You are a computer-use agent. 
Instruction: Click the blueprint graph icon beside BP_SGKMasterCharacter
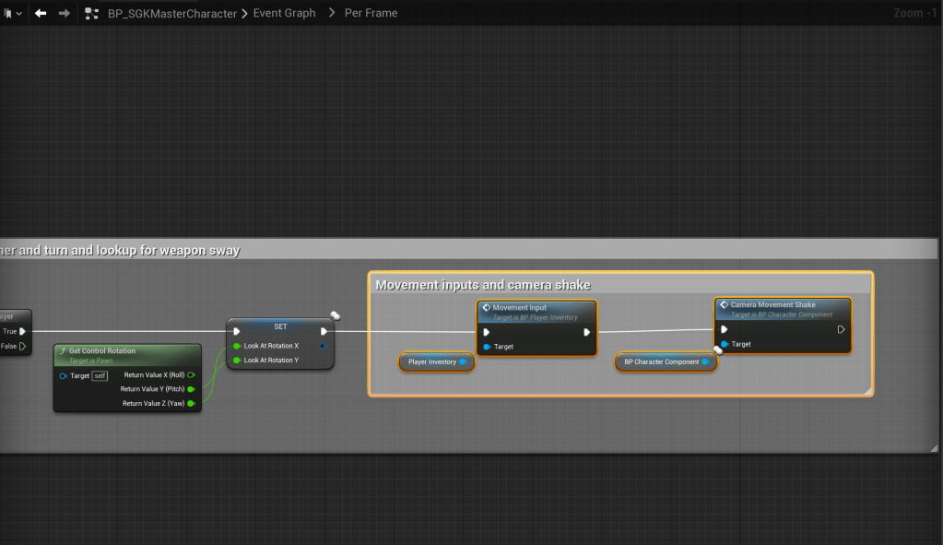91,14
